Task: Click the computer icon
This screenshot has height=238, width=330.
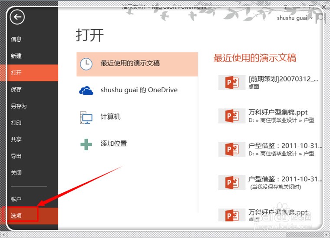Action: [x=86, y=117]
